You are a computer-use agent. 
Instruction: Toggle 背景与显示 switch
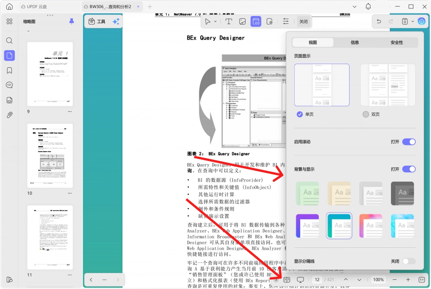pos(409,169)
